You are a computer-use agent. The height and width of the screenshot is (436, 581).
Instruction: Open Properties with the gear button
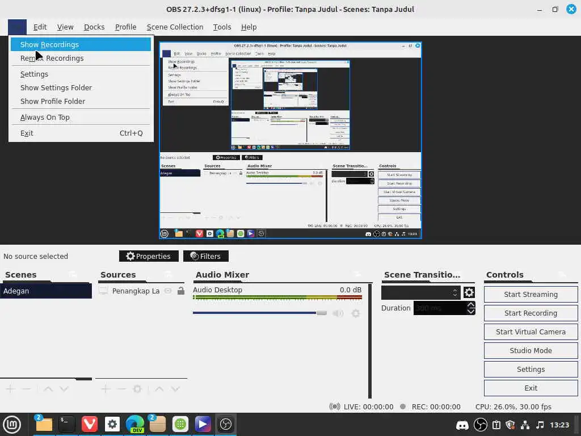[x=149, y=256]
